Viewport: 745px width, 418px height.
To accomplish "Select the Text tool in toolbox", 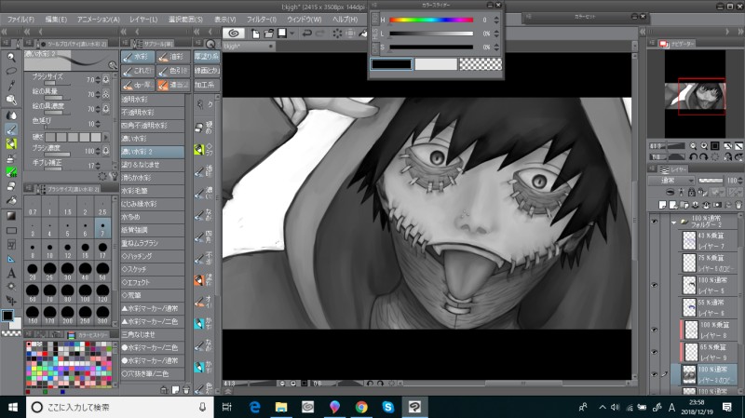I will click(11, 274).
